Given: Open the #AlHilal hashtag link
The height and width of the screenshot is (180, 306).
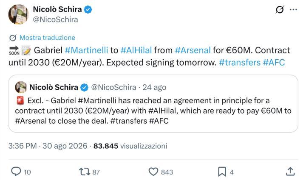Looking at the screenshot, I should coord(136,50).
